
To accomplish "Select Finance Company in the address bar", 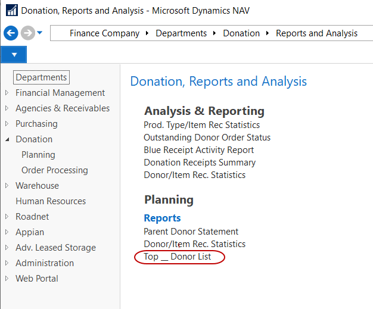I will [104, 33].
